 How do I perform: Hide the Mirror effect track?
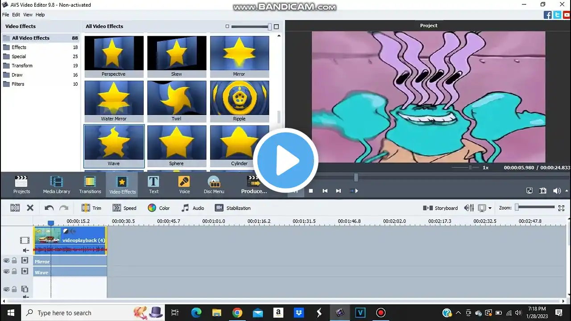point(6,261)
